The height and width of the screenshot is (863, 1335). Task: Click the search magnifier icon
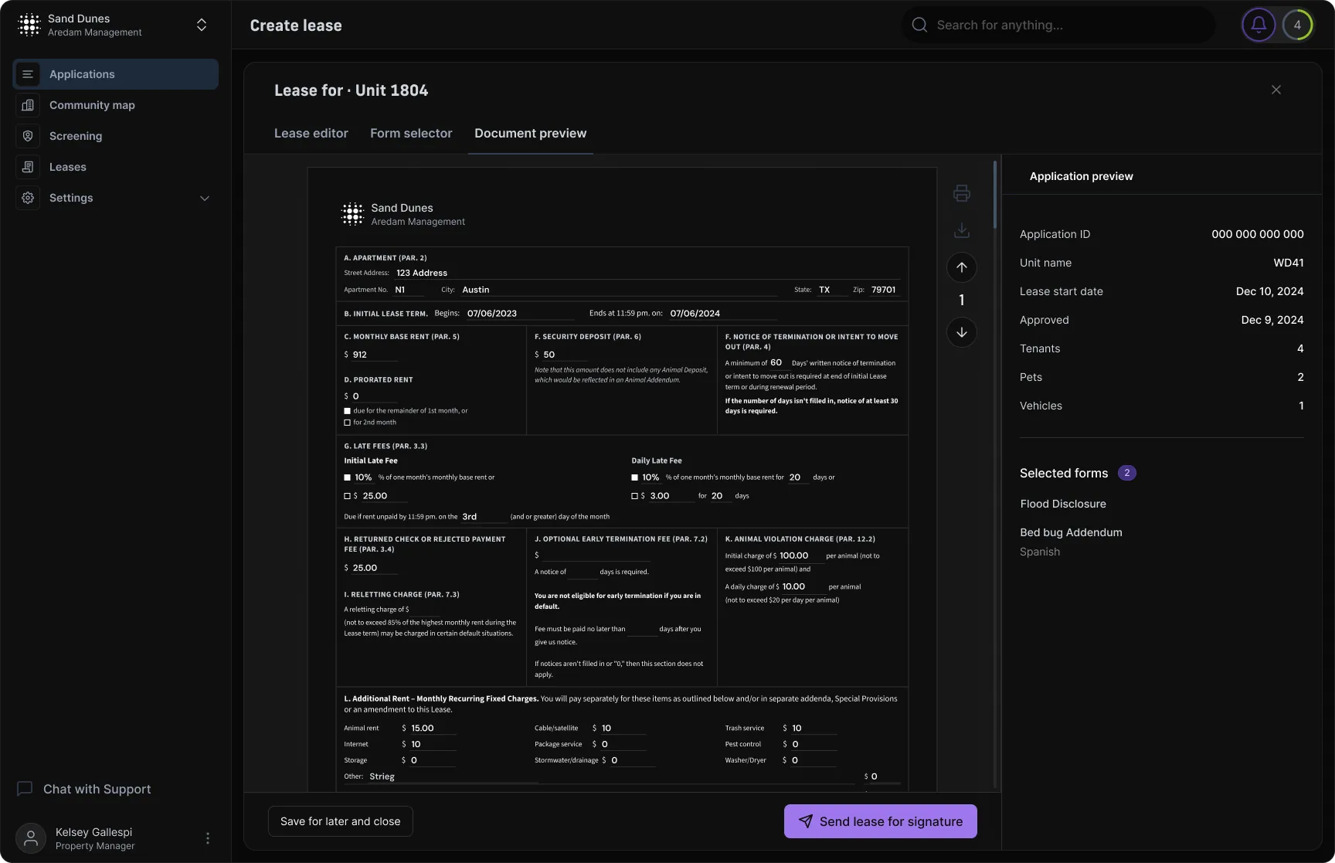pyautogui.click(x=919, y=25)
